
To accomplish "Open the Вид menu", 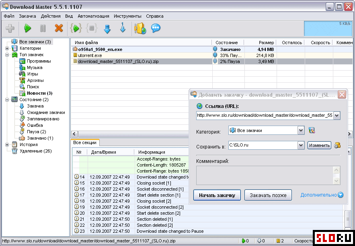I will point(69,16).
